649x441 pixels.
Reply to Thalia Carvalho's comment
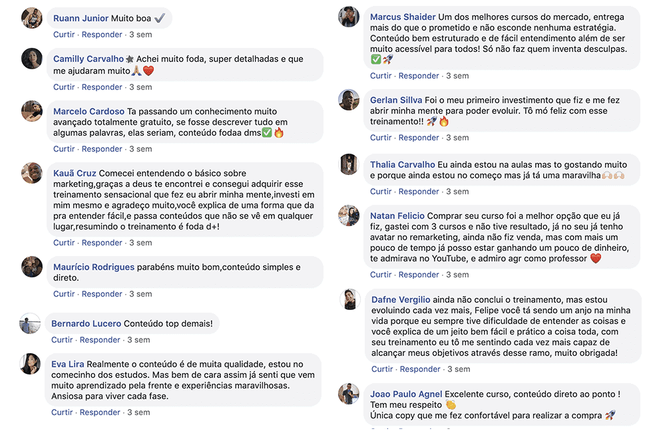(419, 192)
